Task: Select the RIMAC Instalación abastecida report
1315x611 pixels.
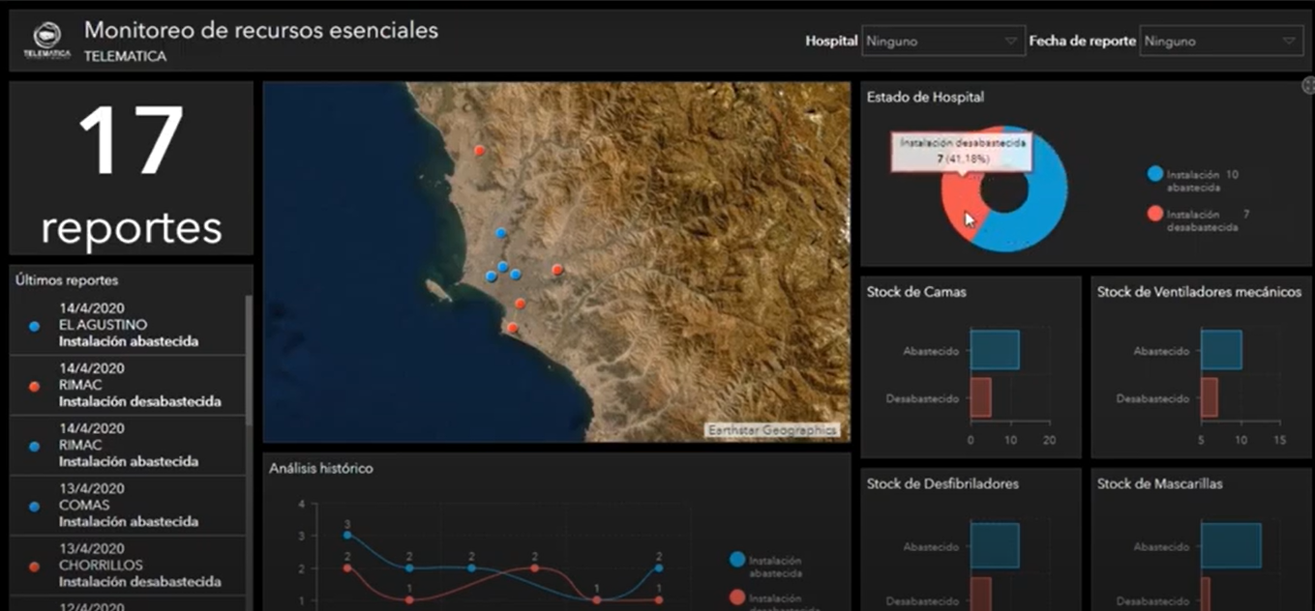Action: point(128,445)
